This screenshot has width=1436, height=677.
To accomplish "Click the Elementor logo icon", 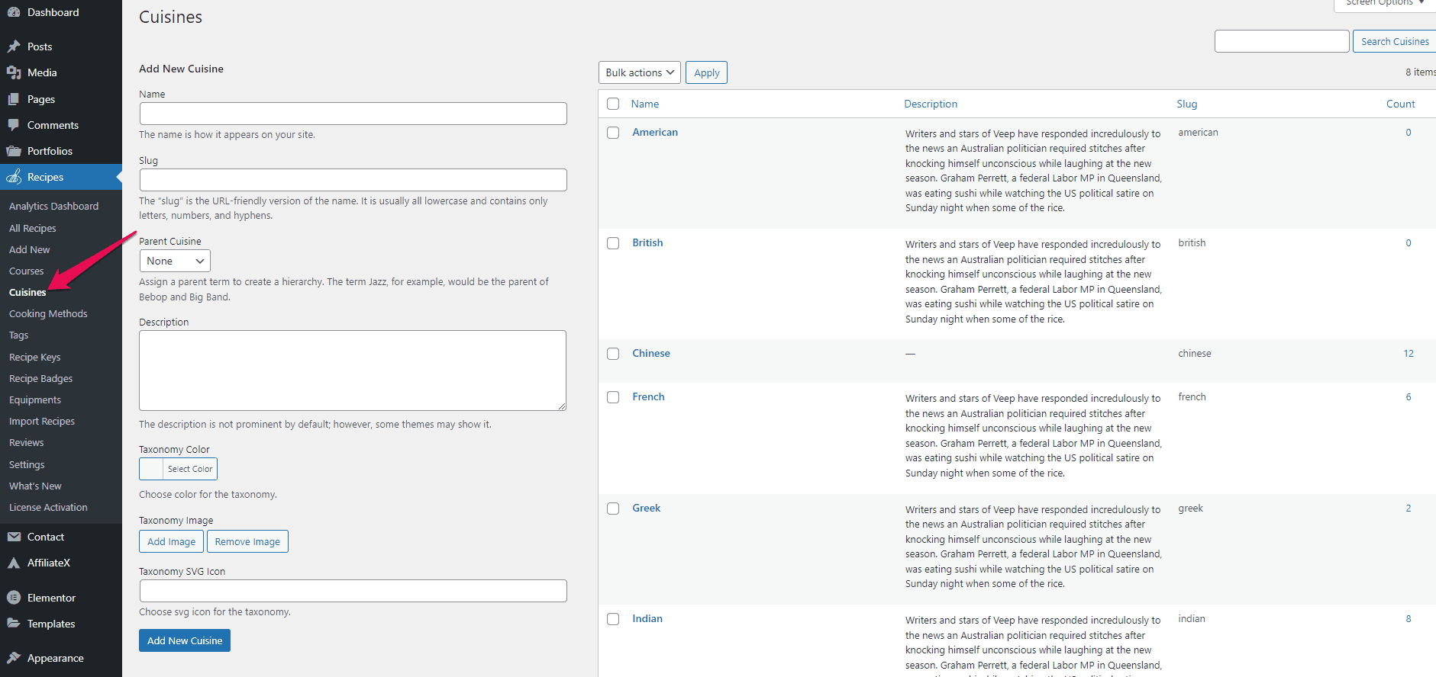I will click(x=14, y=598).
